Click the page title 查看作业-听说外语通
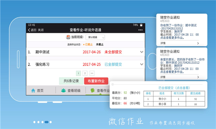Screen dimensions: 216x129 tap(85, 30)
